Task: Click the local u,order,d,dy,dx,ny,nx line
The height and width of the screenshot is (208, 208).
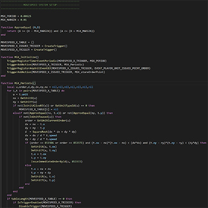Action: tap(50, 87)
